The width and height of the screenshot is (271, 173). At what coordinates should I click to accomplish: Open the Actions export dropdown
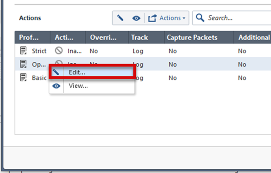tap(167, 18)
